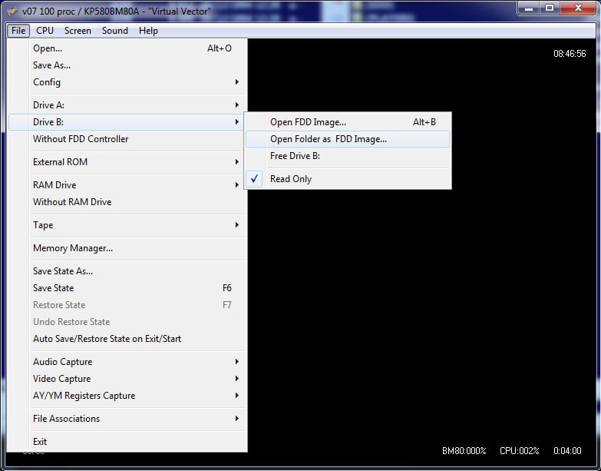Toggle Without FDD Controller option
The width and height of the screenshot is (601, 471).
pos(81,139)
